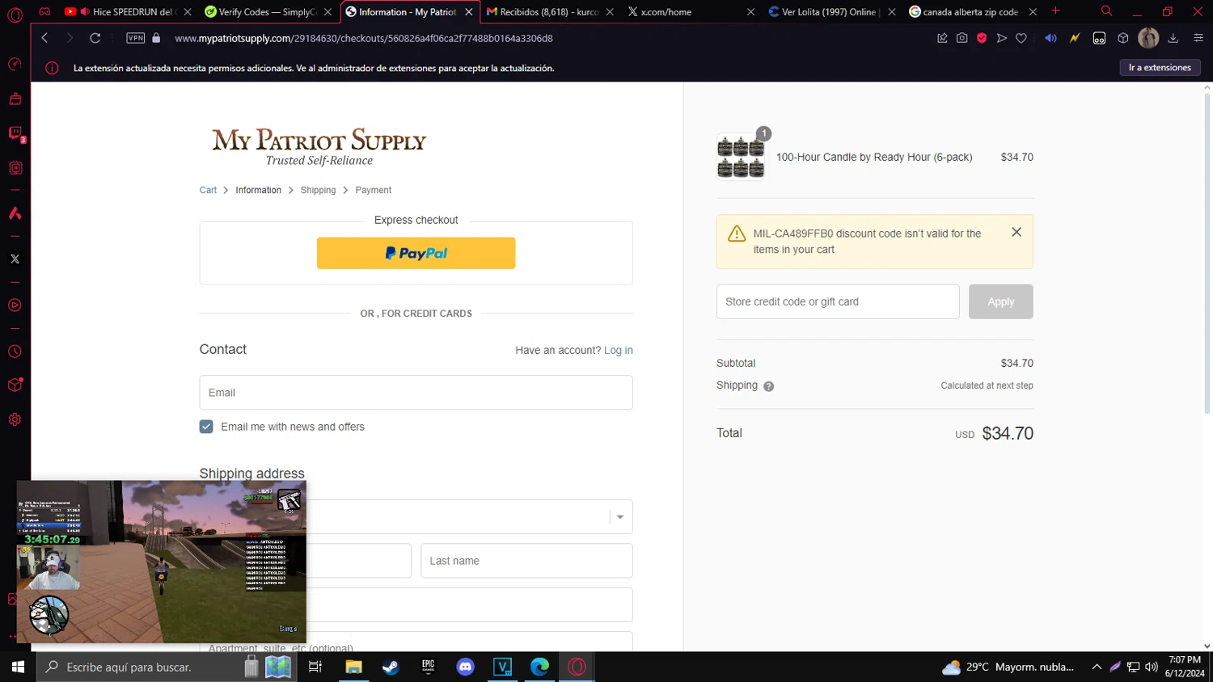Go to Cart breadcrumb link
The width and height of the screenshot is (1213, 682).
(x=208, y=190)
